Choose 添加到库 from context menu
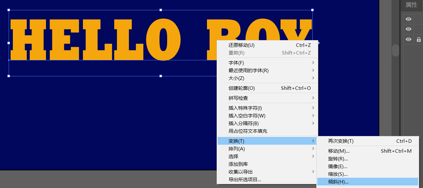 coord(267,164)
